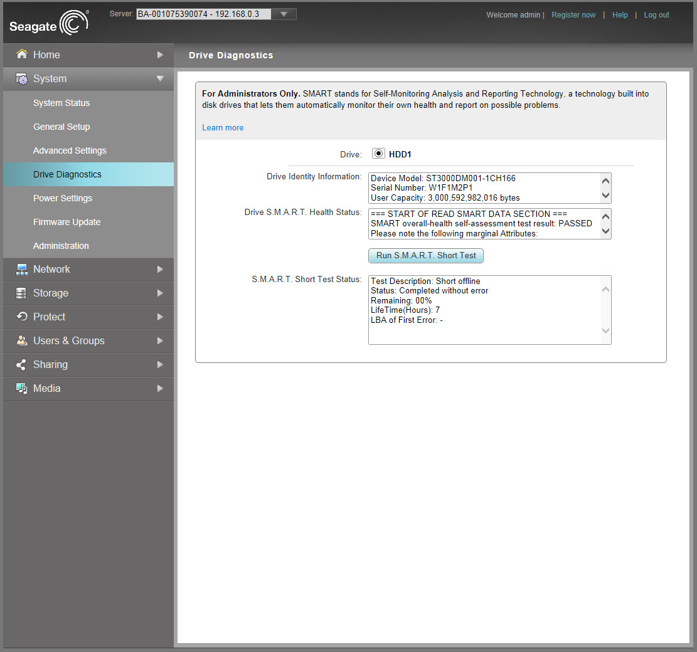Log out of the admin session
This screenshot has width=697, height=652.
click(x=657, y=14)
